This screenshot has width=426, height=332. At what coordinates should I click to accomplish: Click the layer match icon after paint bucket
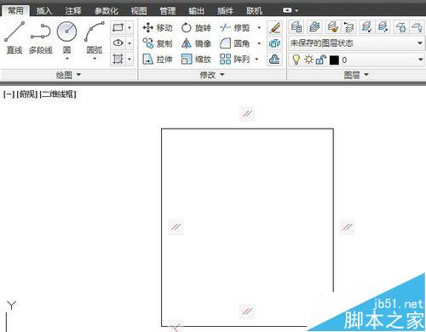pyautogui.click(x=348, y=27)
